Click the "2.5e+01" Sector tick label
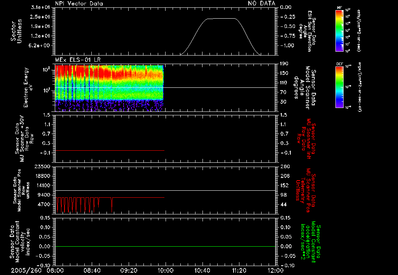398x275 pixels. pyautogui.click(x=40, y=17)
